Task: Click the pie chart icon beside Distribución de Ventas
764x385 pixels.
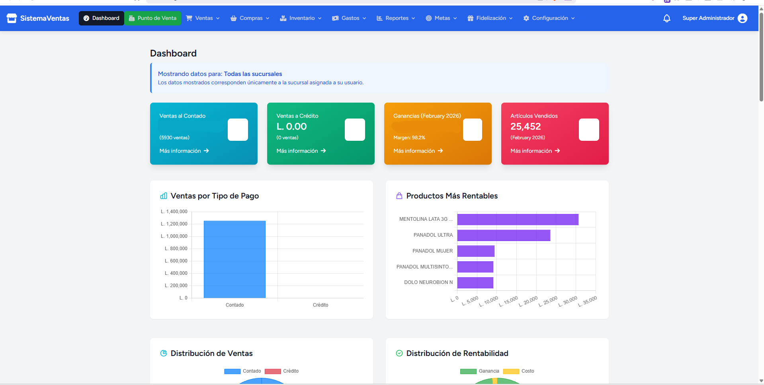Action: [164, 353]
